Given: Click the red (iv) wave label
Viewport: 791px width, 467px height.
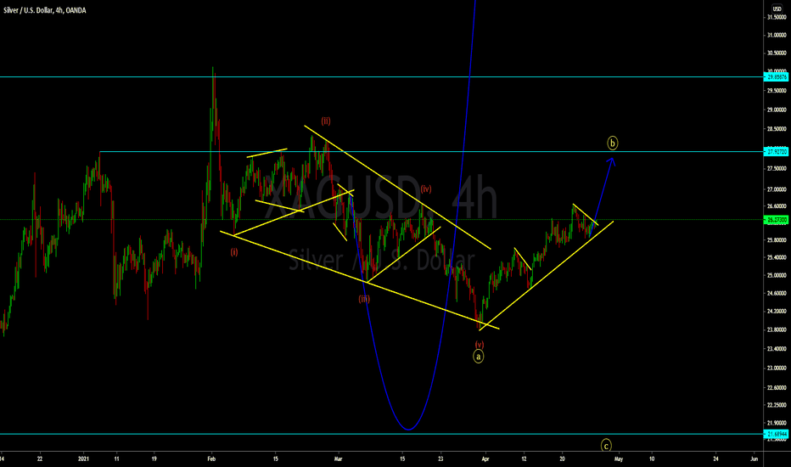Looking at the screenshot, I should [x=426, y=188].
